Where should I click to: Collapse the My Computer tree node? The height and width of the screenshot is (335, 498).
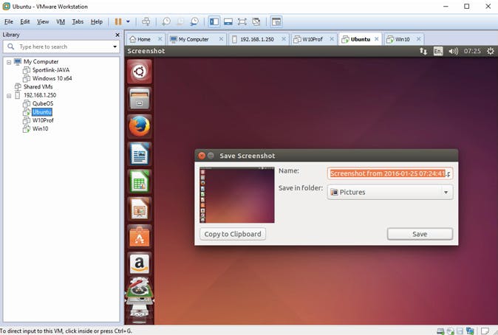pos(9,62)
